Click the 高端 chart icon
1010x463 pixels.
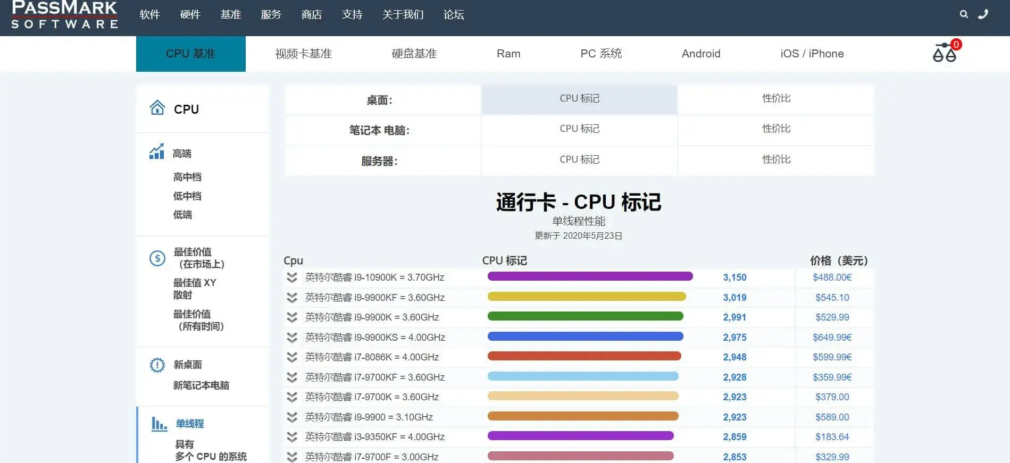[x=156, y=151]
